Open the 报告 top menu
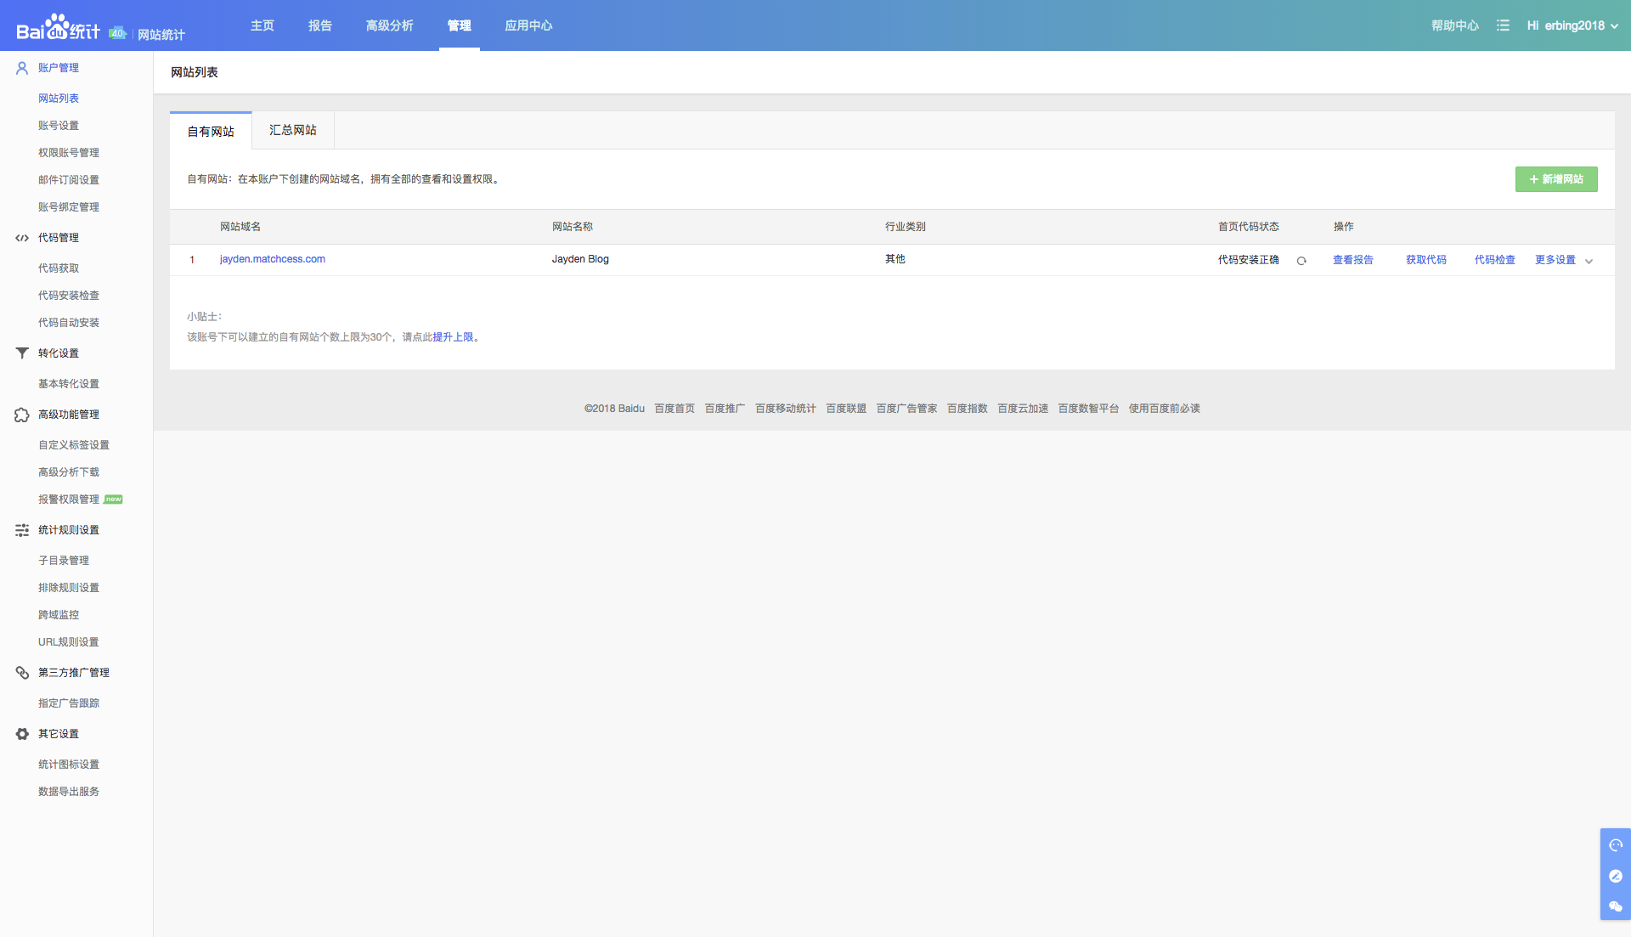1631x937 pixels. tap(319, 25)
